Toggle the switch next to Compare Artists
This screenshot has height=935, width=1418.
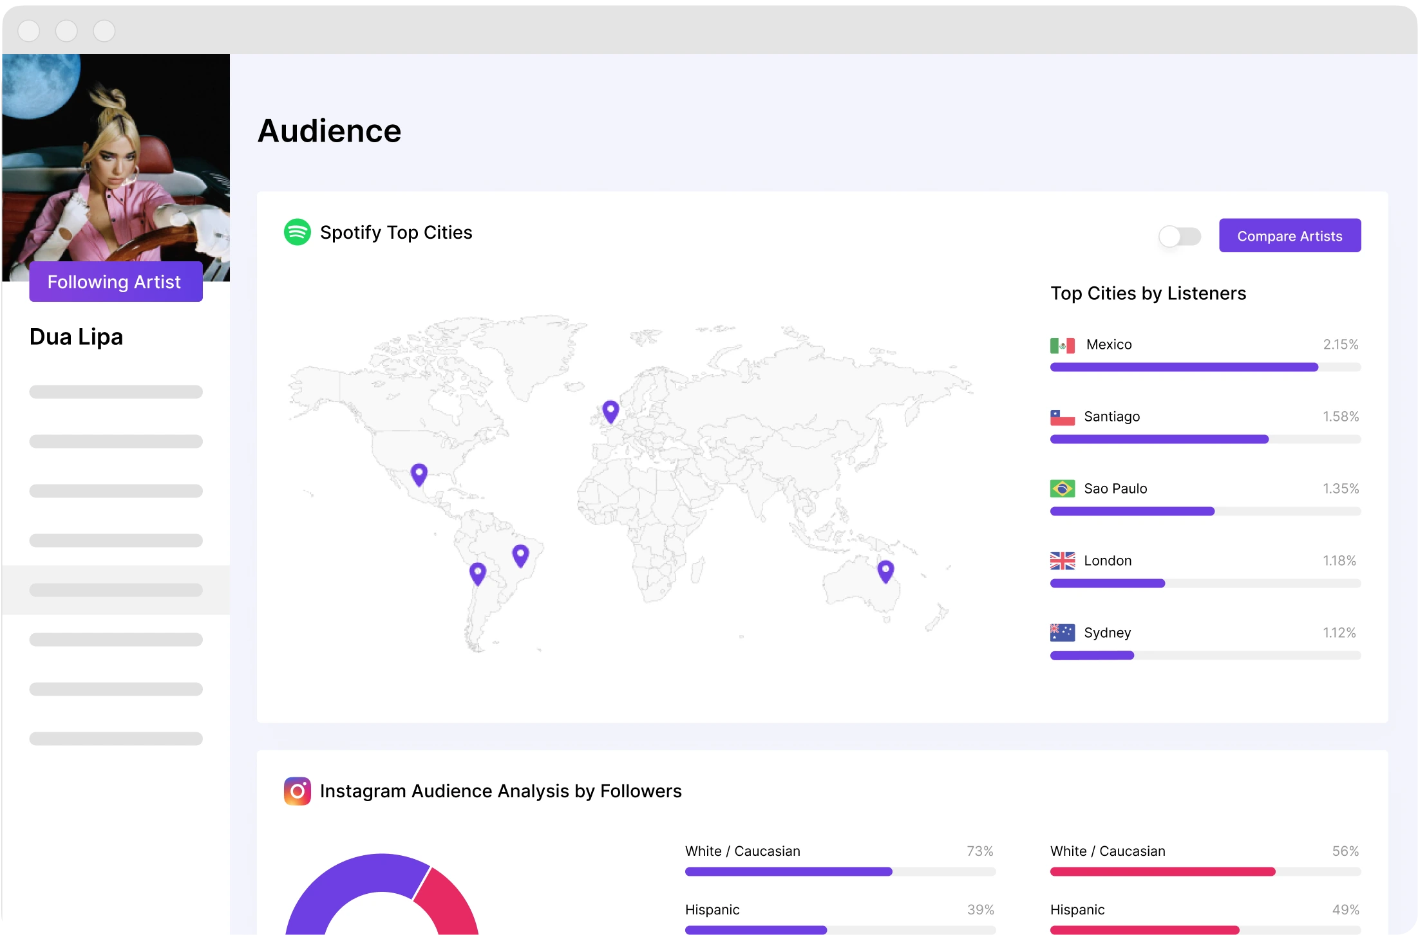click(1179, 236)
